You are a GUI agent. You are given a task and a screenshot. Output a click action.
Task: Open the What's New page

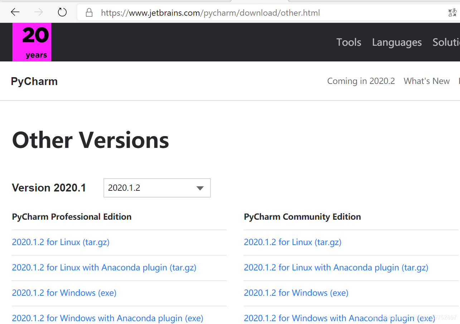[x=427, y=81]
